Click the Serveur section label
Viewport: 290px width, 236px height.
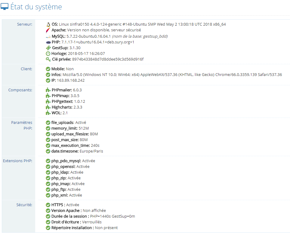24,24
